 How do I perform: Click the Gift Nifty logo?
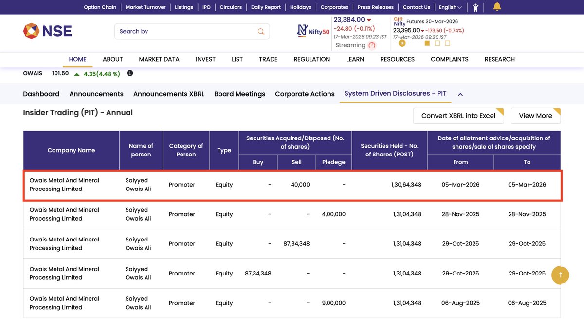pyautogui.click(x=399, y=21)
